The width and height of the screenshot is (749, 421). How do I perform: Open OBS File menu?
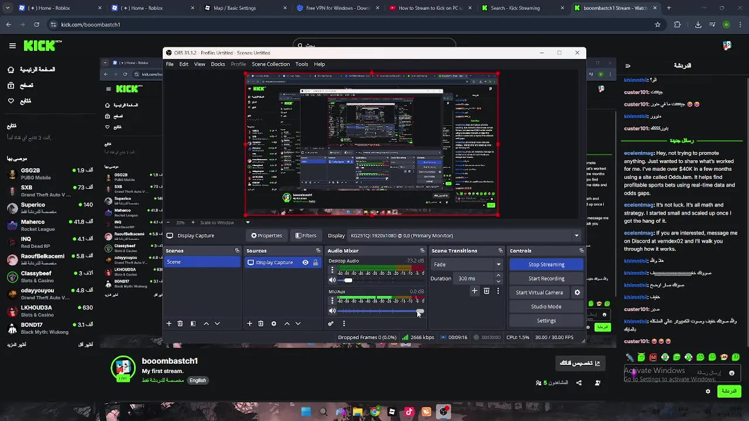point(170,64)
